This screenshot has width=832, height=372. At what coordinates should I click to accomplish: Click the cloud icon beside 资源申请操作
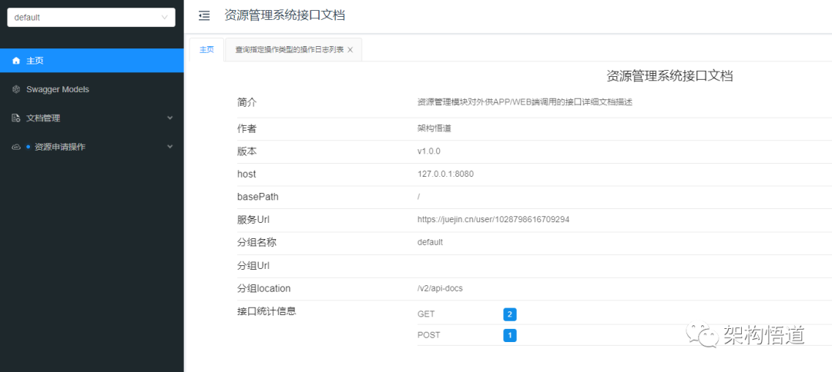pyautogui.click(x=16, y=147)
